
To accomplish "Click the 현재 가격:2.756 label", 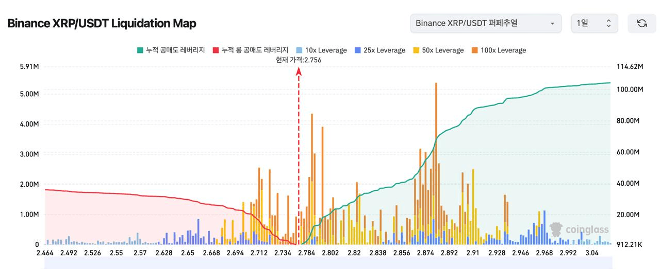I will point(299,60).
